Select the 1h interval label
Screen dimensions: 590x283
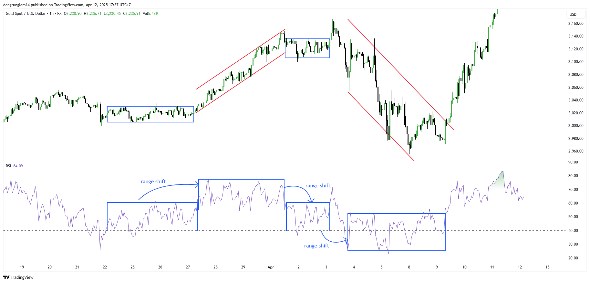point(51,14)
